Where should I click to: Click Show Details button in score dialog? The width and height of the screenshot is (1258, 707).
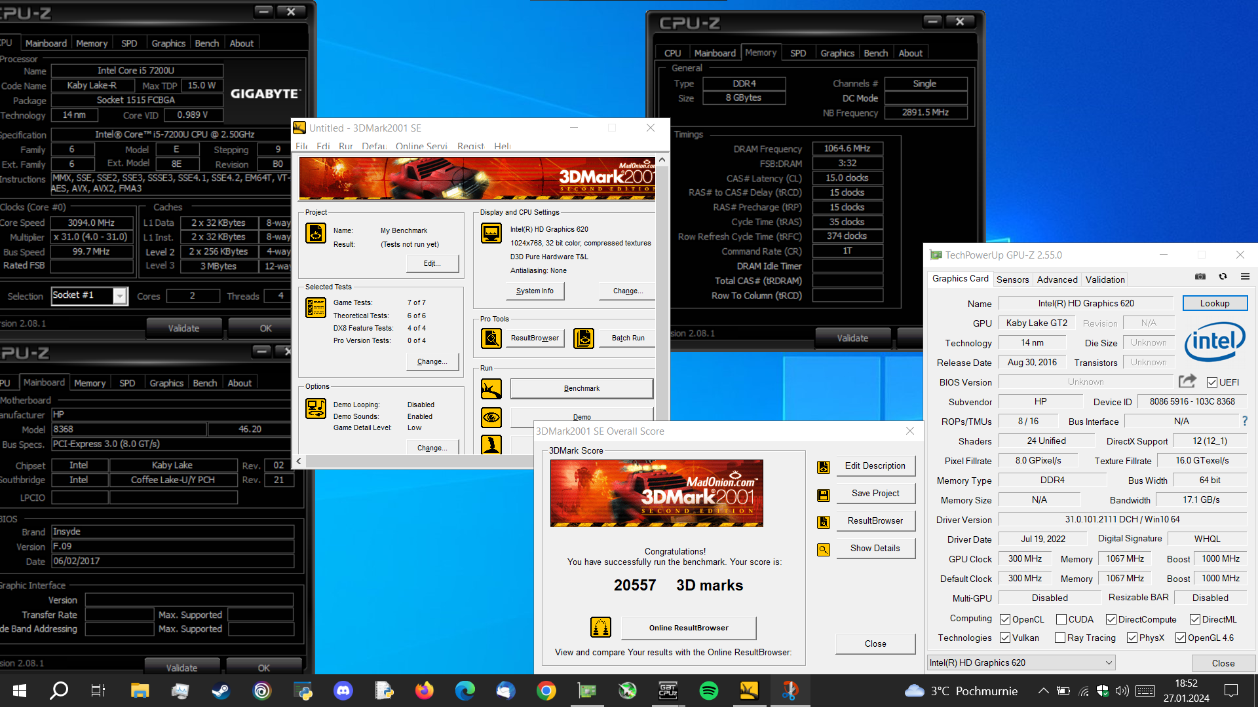click(x=875, y=548)
